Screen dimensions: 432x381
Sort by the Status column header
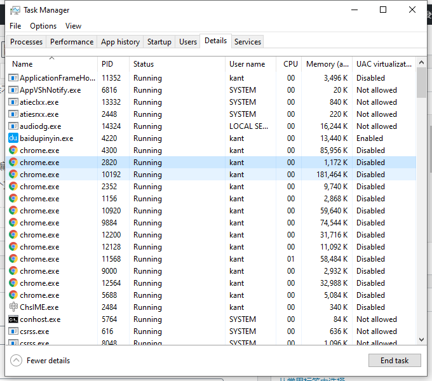pyautogui.click(x=177, y=64)
